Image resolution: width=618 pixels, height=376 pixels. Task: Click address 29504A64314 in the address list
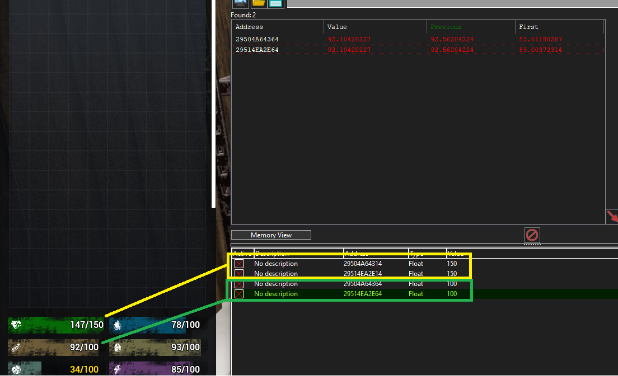[x=363, y=264]
